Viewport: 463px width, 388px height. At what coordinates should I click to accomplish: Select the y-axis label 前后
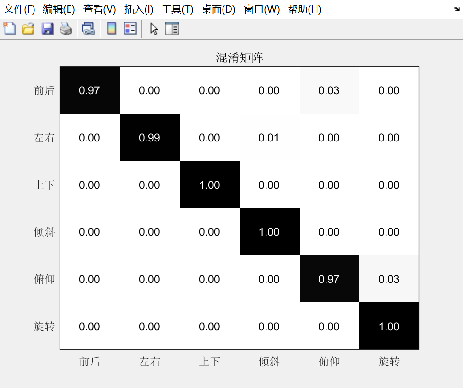click(x=44, y=90)
